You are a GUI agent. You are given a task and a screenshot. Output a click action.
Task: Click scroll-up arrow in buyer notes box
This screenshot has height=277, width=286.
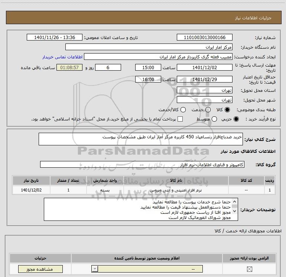[x=235, y=202]
